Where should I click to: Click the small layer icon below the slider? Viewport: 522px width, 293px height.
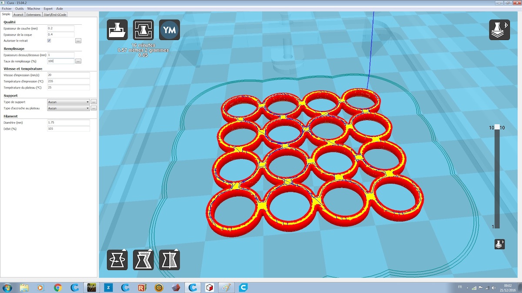coord(499,244)
